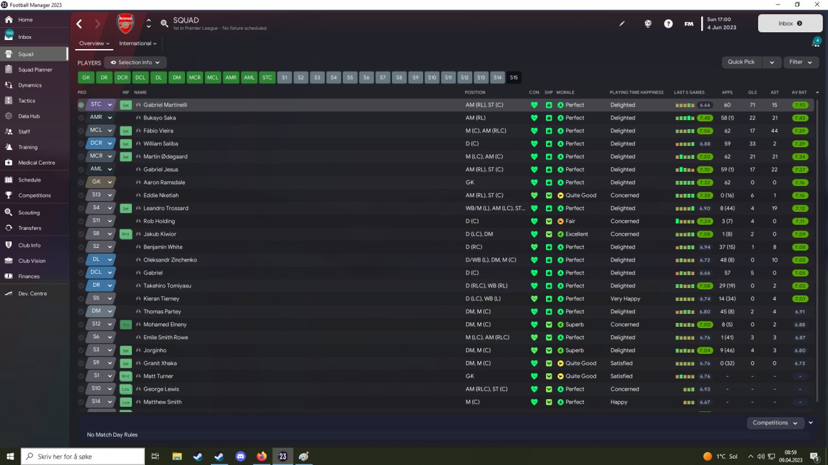Open Bukayo Saka's player profile
This screenshot has width=828, height=465.
(160, 118)
